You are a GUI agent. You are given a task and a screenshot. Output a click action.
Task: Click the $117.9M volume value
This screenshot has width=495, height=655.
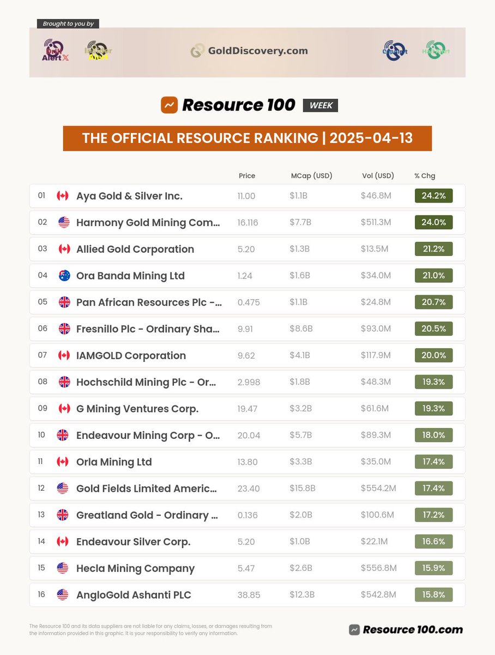pyautogui.click(x=377, y=355)
